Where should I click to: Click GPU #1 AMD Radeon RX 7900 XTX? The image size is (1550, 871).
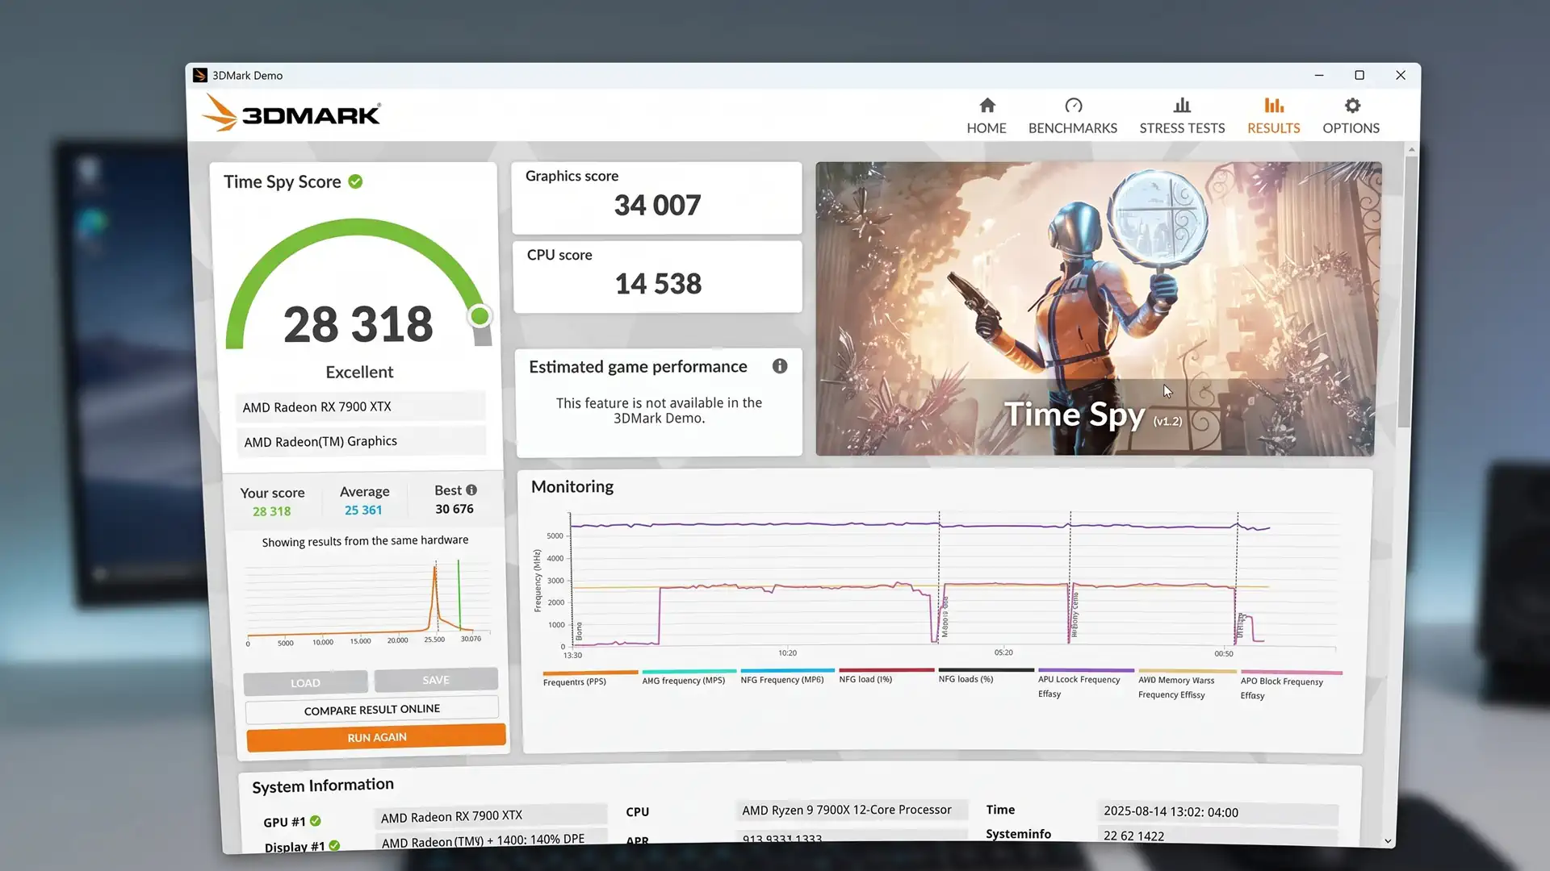(490, 816)
